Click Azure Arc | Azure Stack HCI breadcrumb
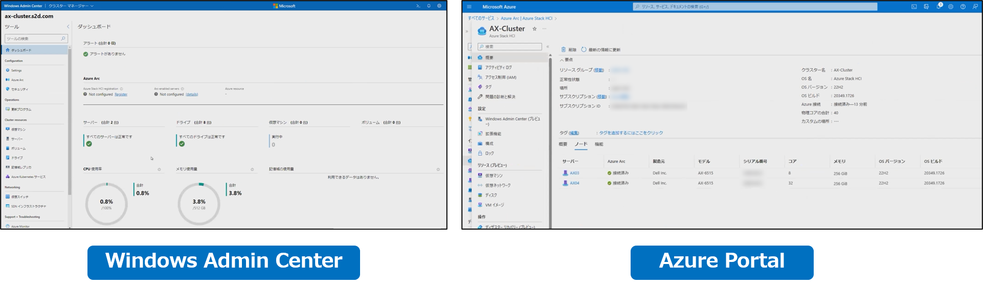Image resolution: width=983 pixels, height=286 pixels. [526, 18]
